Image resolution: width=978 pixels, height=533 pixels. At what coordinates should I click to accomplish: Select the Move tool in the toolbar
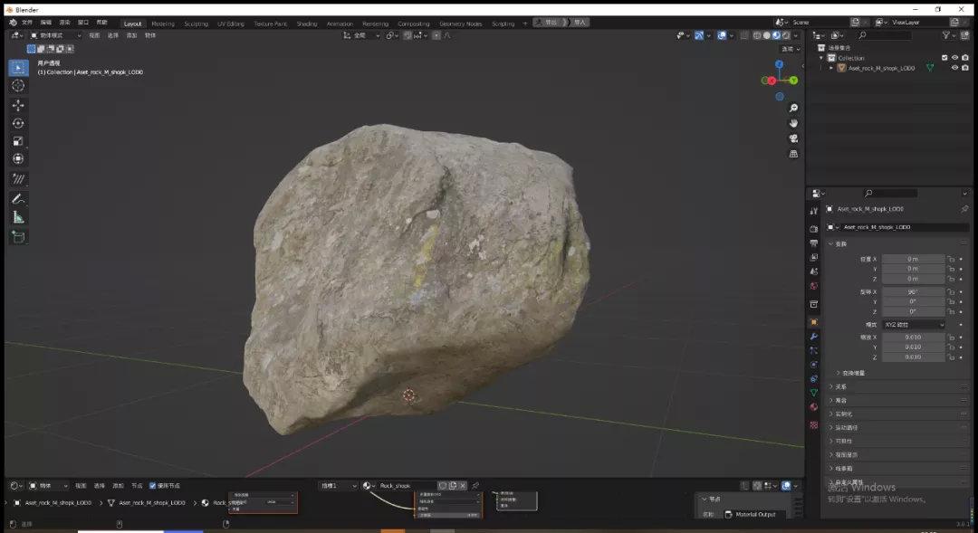18,105
